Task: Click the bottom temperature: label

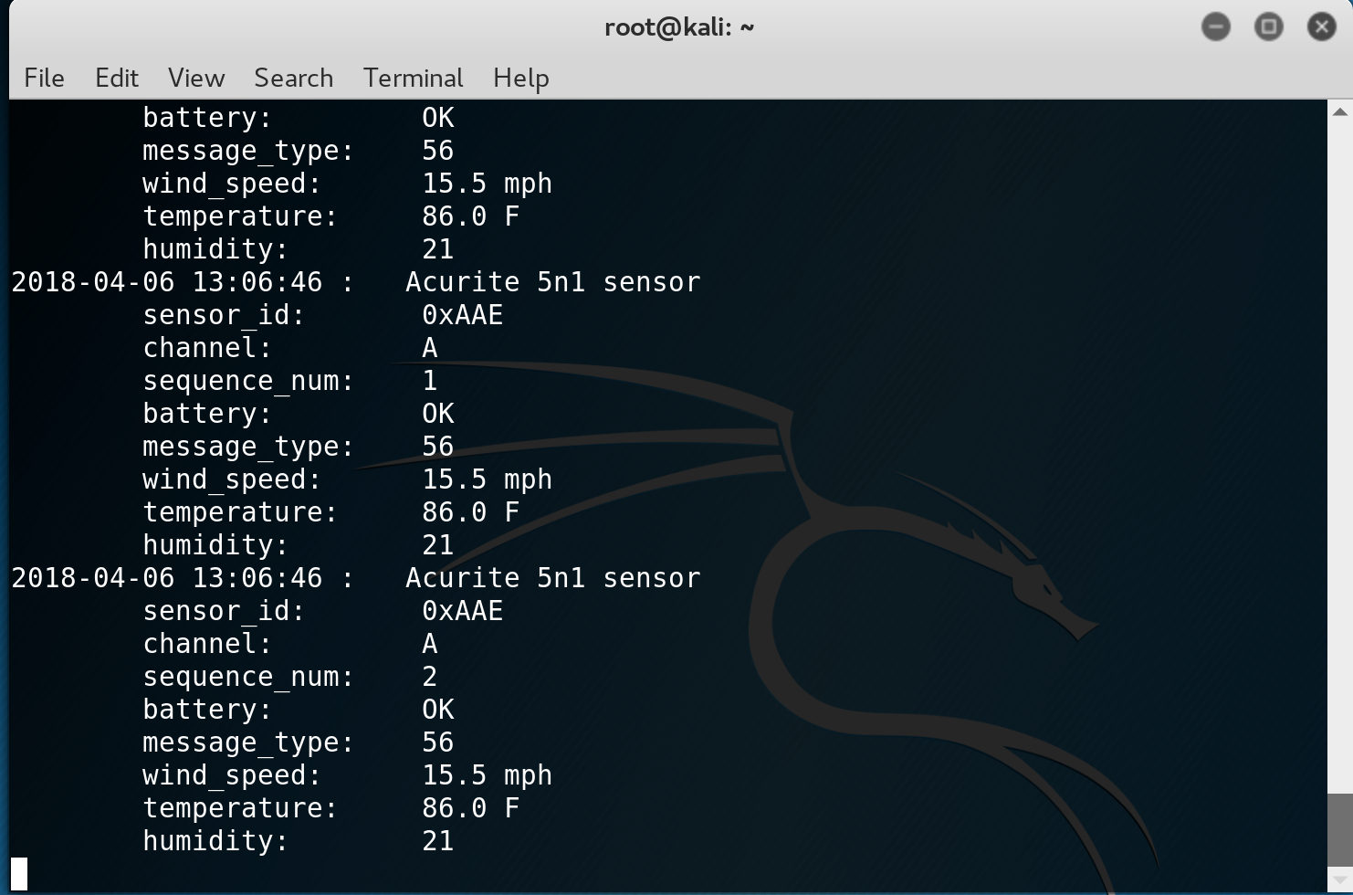Action: 240,809
